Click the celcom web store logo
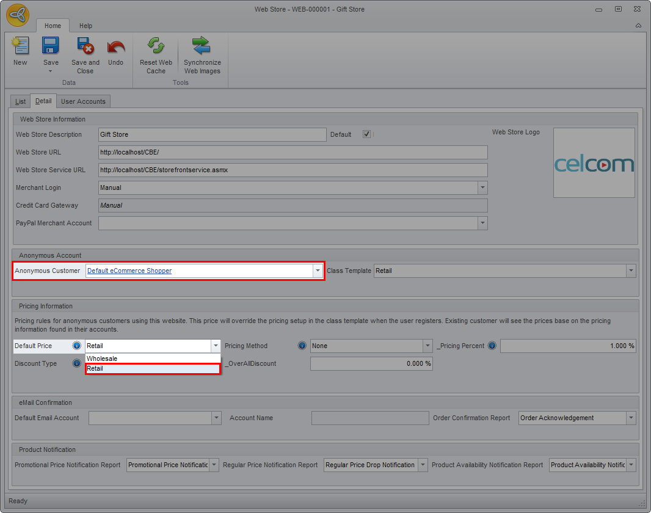This screenshot has width=651, height=513. click(x=594, y=163)
